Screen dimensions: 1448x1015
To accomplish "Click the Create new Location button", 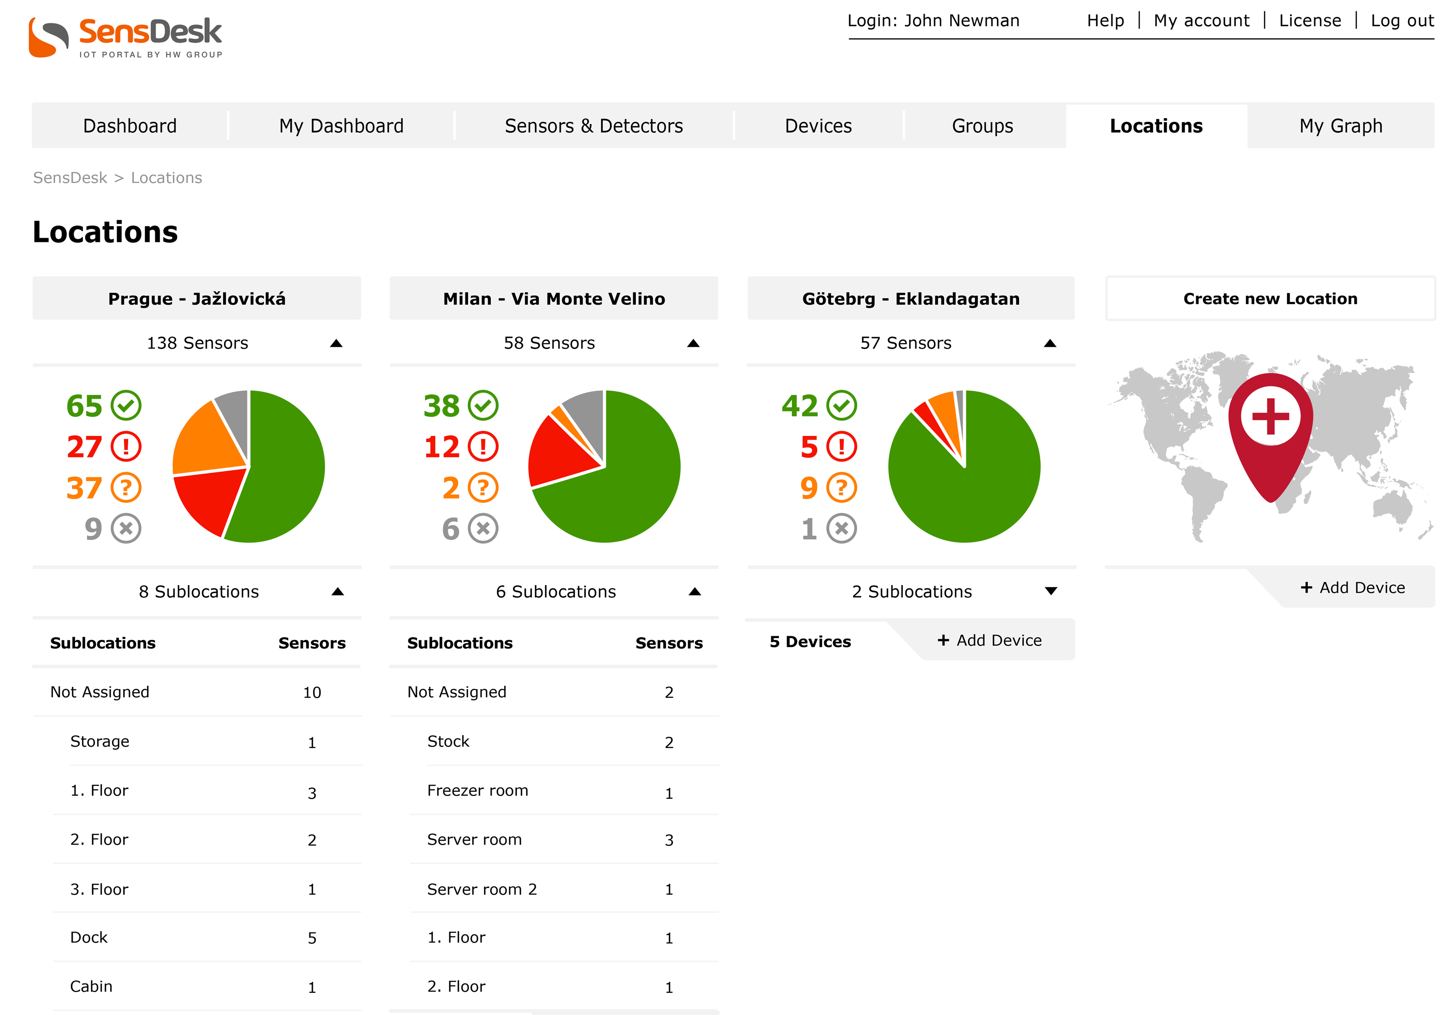I will click(1270, 298).
